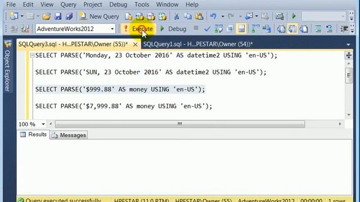The image size is (360, 202).
Task: Parse the query with the blue checkmark
Action: coord(208,29)
